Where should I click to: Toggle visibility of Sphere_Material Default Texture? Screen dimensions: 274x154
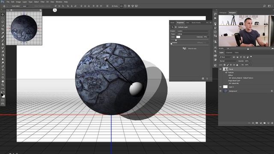[230, 78]
